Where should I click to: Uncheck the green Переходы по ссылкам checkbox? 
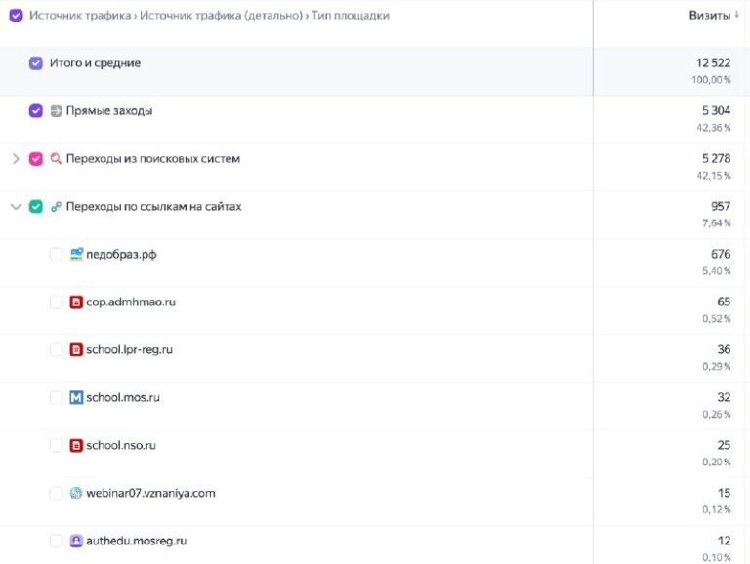tap(36, 207)
